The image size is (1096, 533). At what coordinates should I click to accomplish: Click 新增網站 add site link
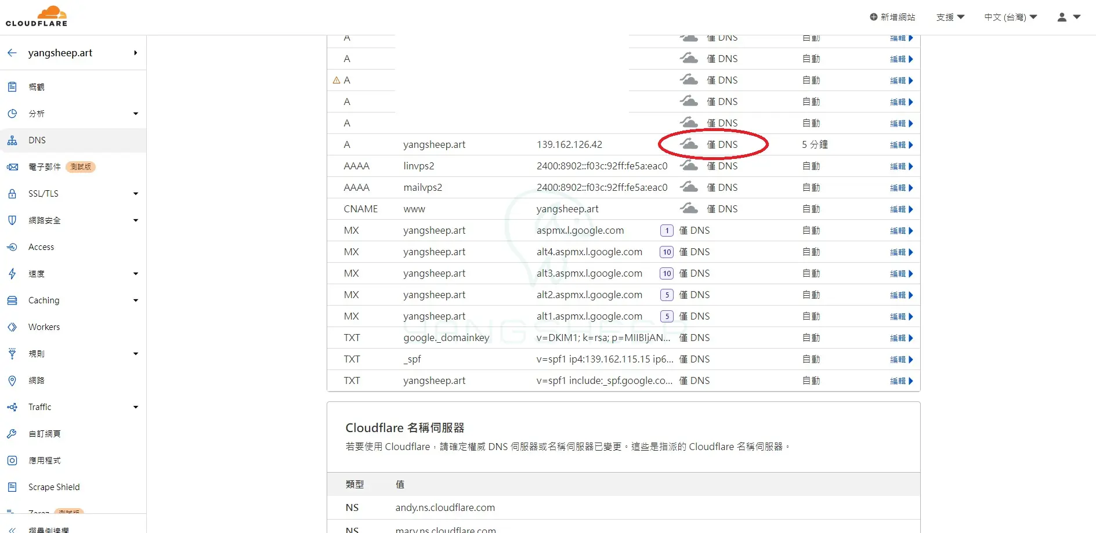pos(892,17)
